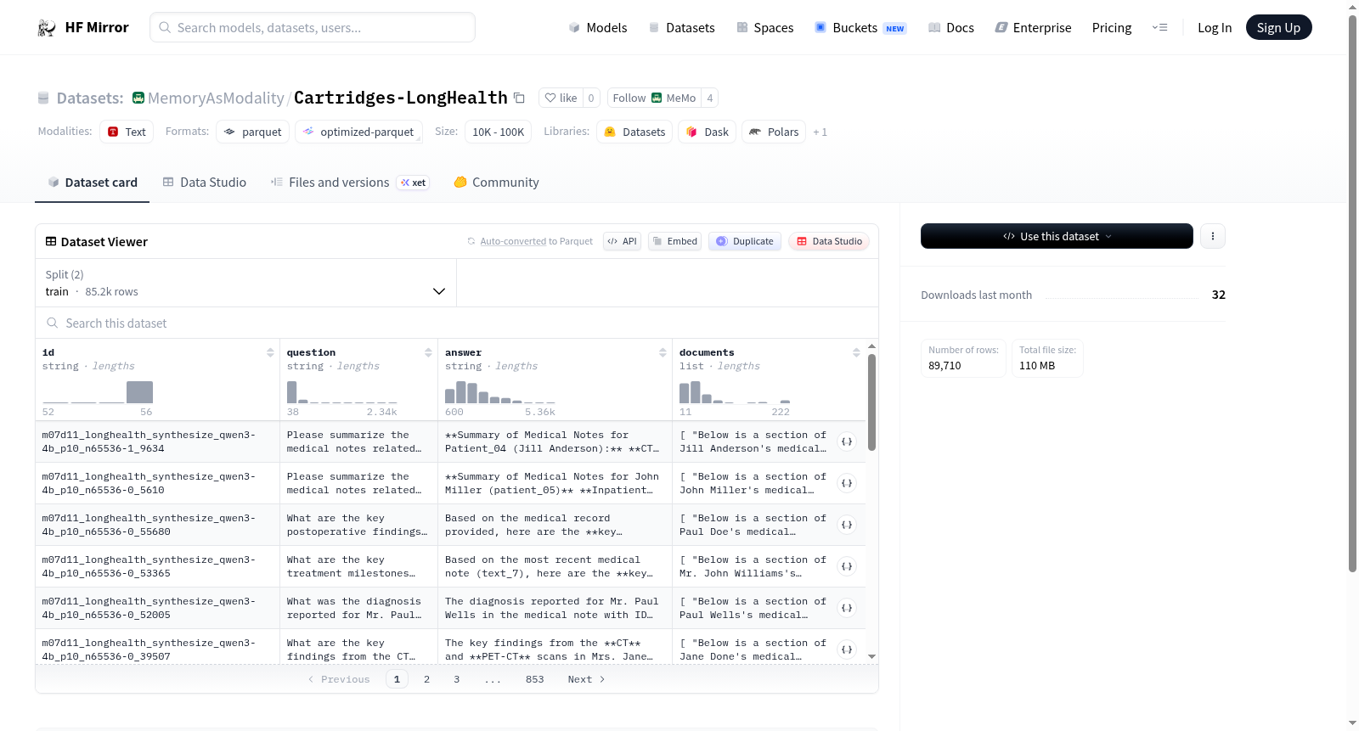Open the MeMo followers count 4
This screenshot has height=731, width=1359.
710,98
